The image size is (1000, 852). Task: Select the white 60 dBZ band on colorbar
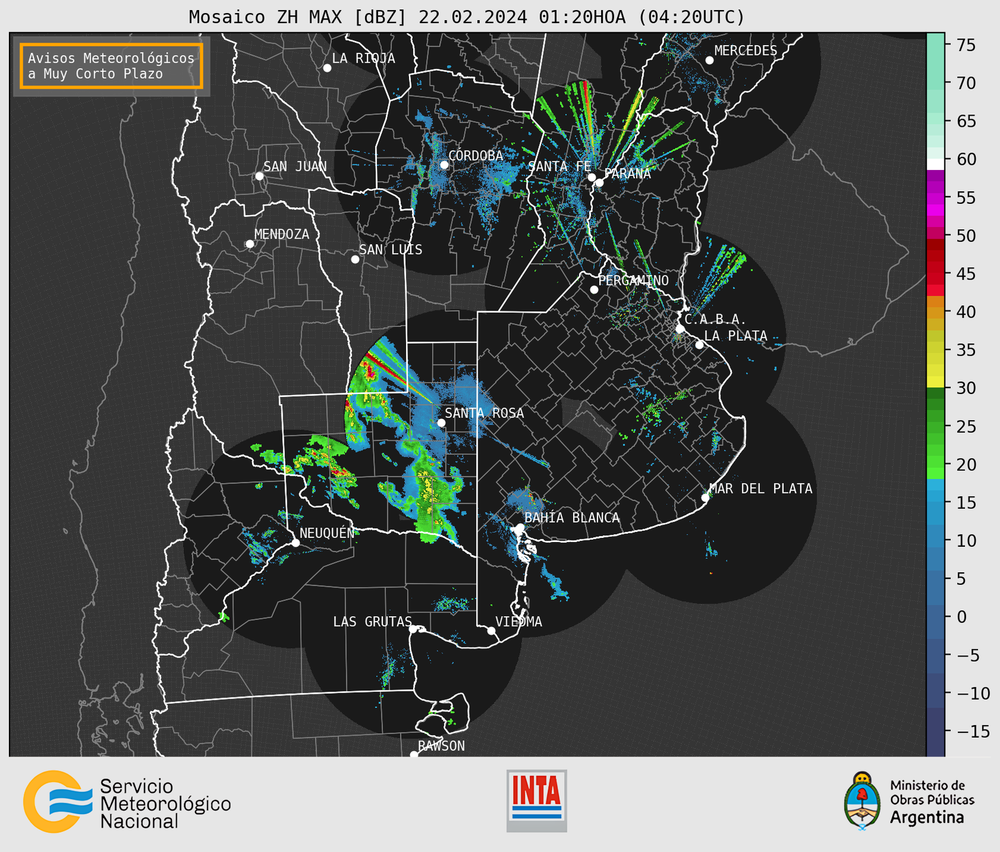(x=935, y=164)
